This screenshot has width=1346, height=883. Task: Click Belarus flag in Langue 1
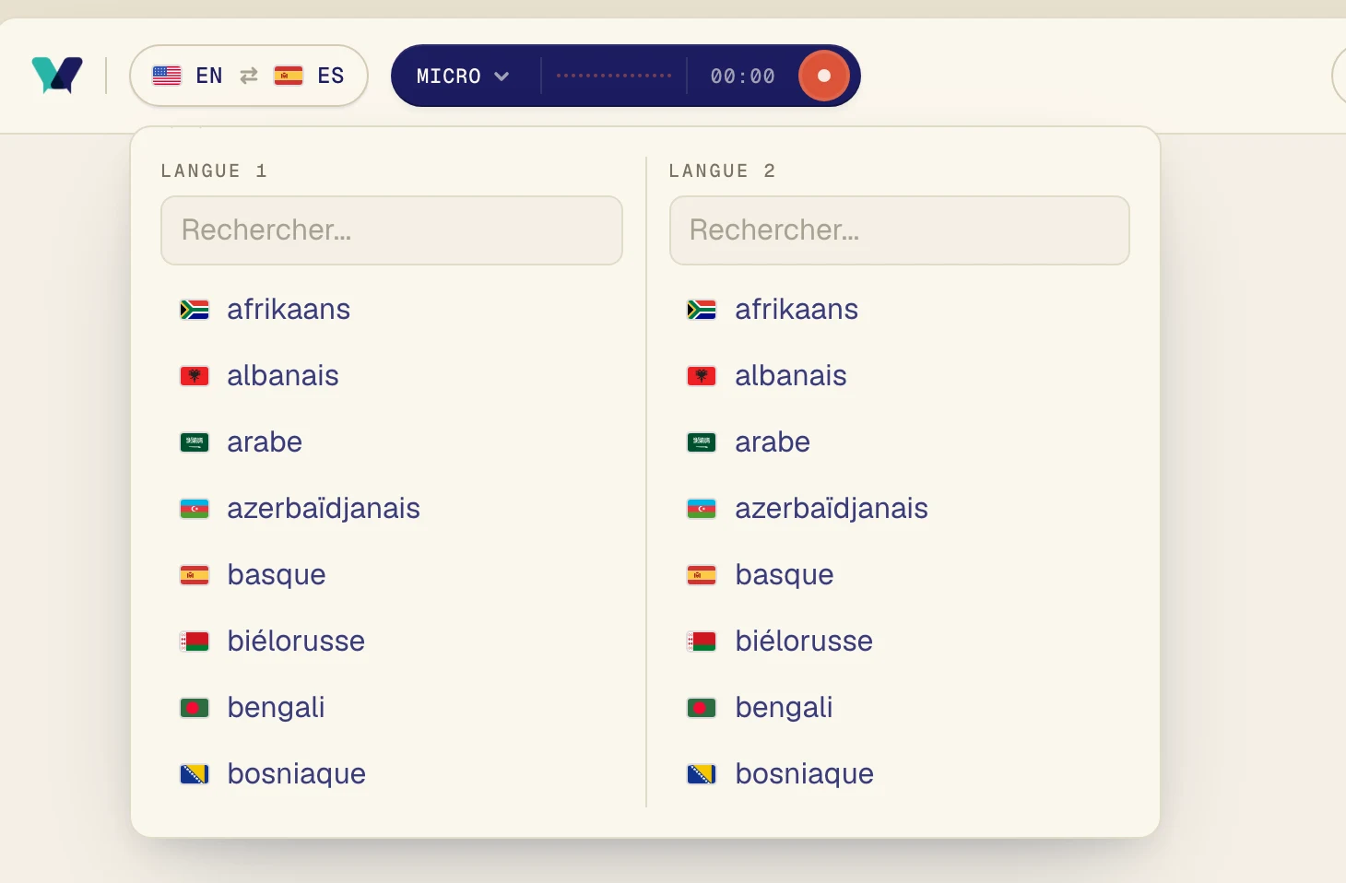195,642
